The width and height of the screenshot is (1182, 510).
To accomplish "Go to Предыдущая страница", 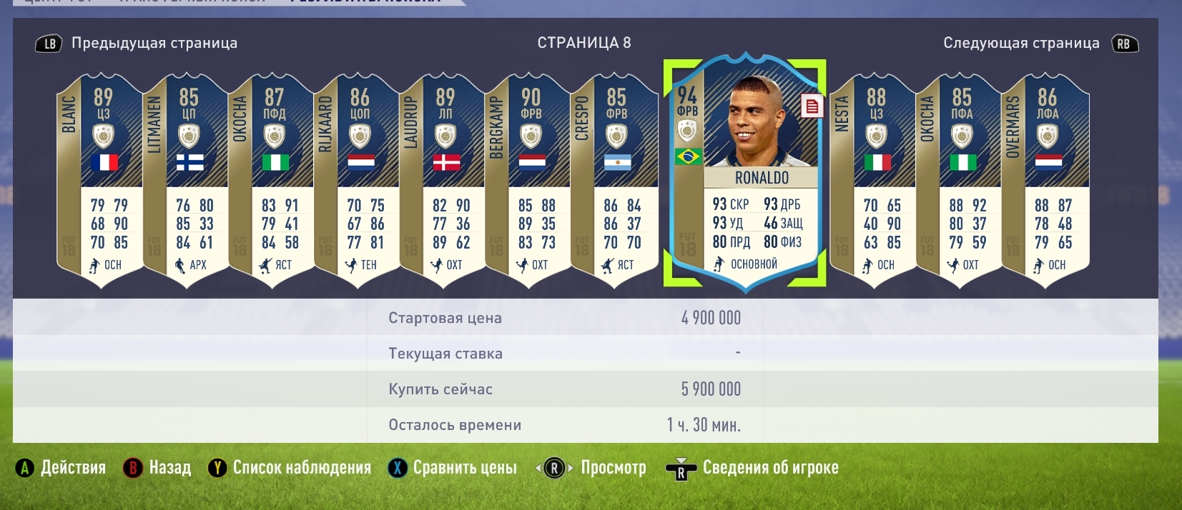I will pyautogui.click(x=154, y=43).
